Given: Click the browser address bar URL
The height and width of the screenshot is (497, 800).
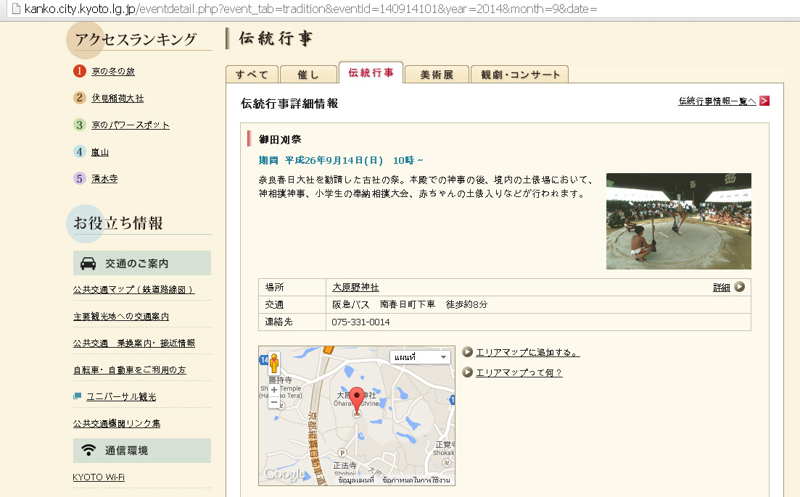Looking at the screenshot, I should pyautogui.click(x=310, y=9).
